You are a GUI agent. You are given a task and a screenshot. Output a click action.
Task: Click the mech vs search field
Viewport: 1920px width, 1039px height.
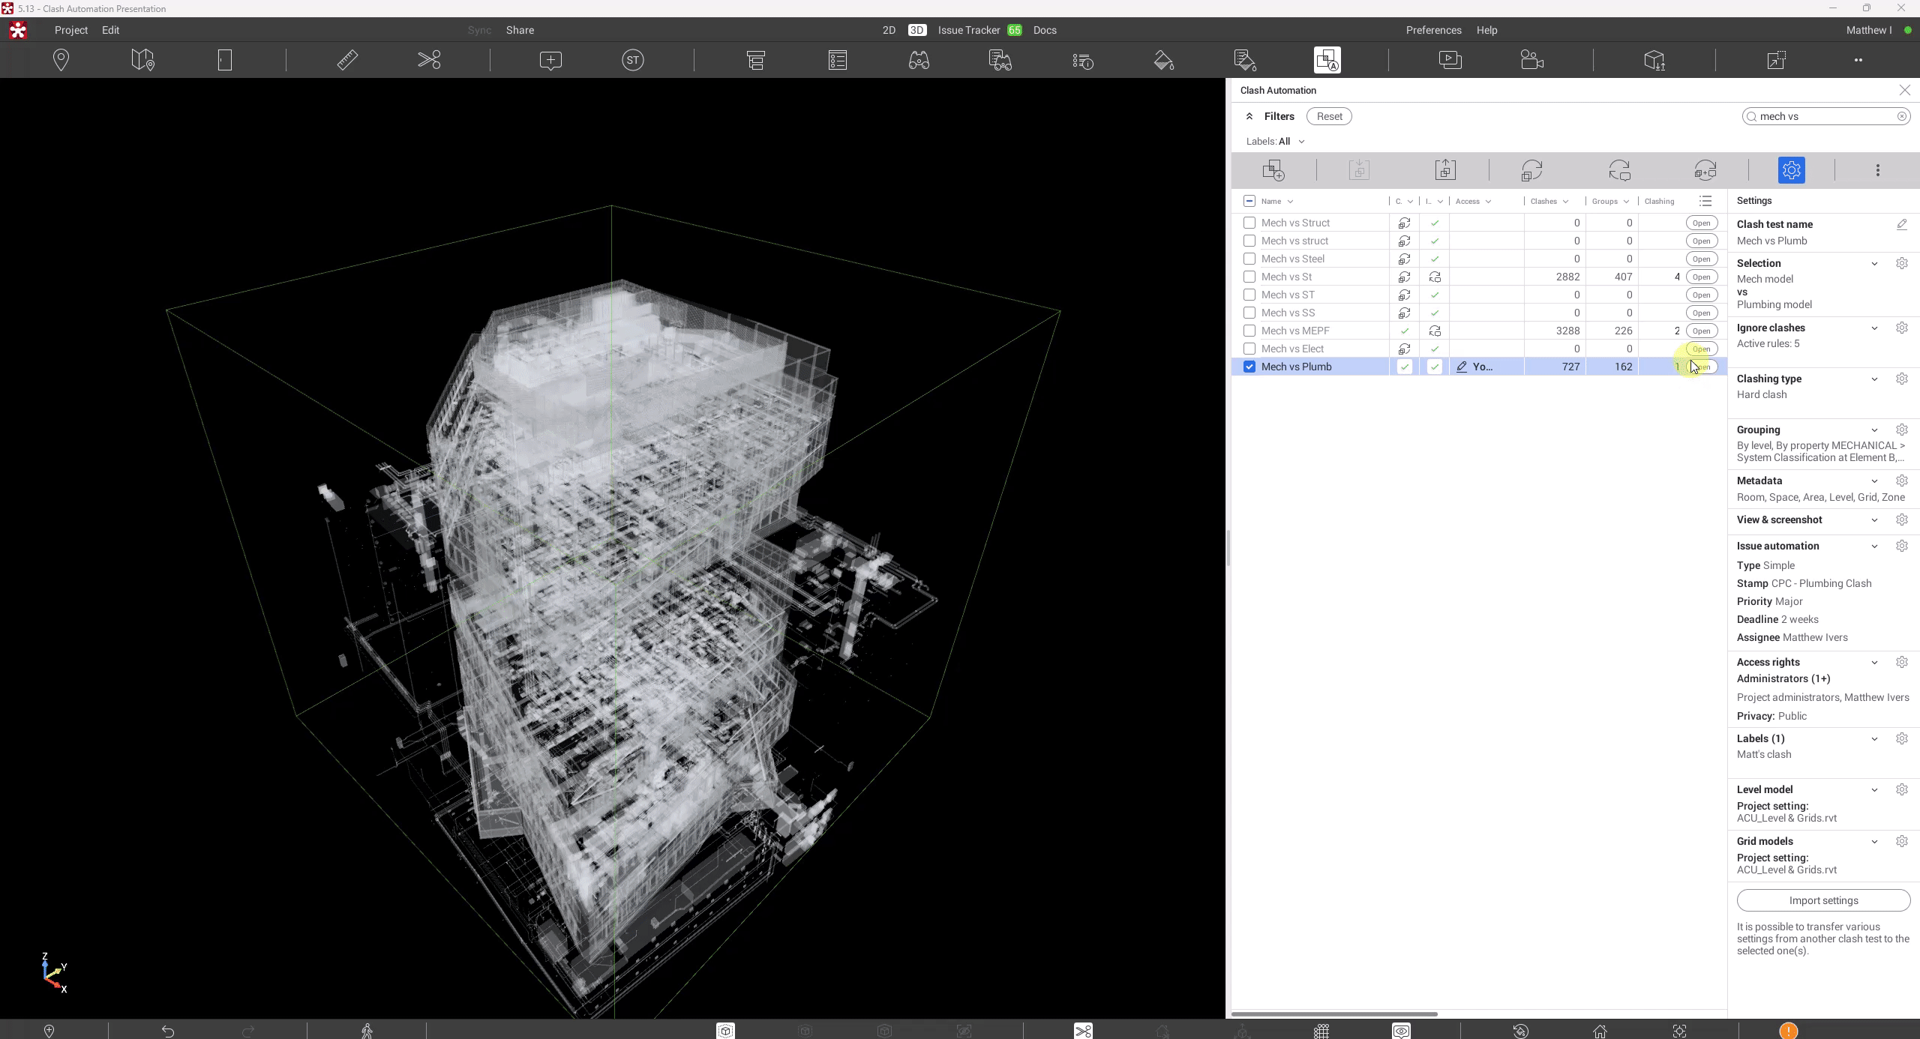(1825, 116)
